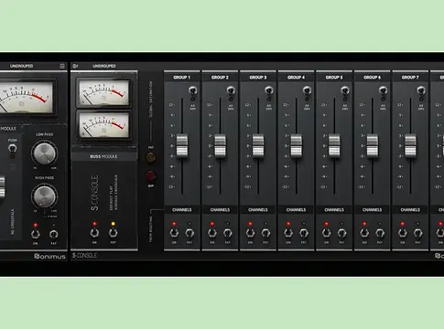Screen dimensions: 444x329
Task: Flip the Group 1 AS DRV switch
Action: click(192, 90)
